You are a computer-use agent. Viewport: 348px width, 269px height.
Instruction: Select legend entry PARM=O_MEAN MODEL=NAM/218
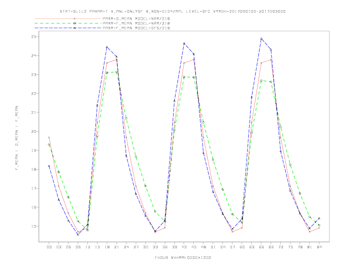(x=136, y=18)
